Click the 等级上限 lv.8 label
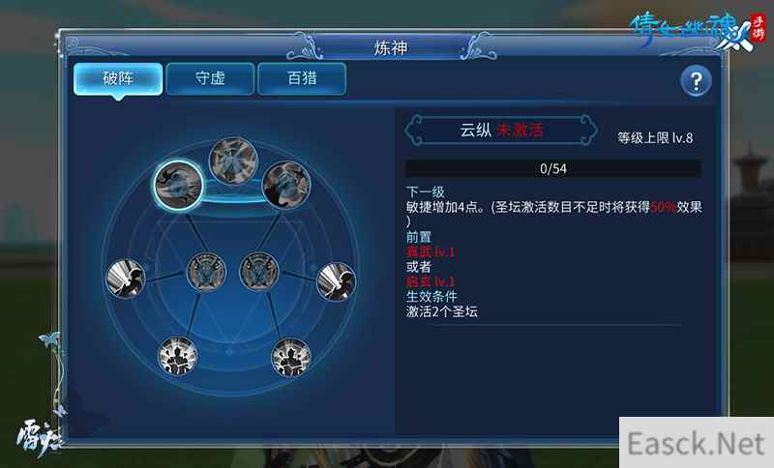Screen dimensions: 774x468 click(655, 138)
